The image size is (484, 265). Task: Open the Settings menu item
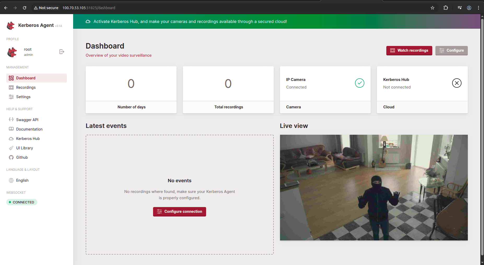coord(37,97)
